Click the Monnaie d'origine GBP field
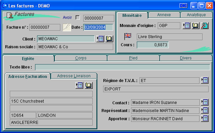This screenshot has height=133, width=215. coord(169,26)
